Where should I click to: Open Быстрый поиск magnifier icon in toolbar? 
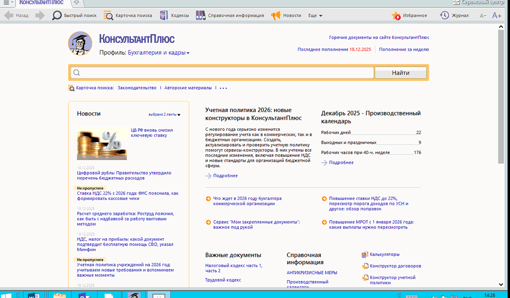click(57, 15)
